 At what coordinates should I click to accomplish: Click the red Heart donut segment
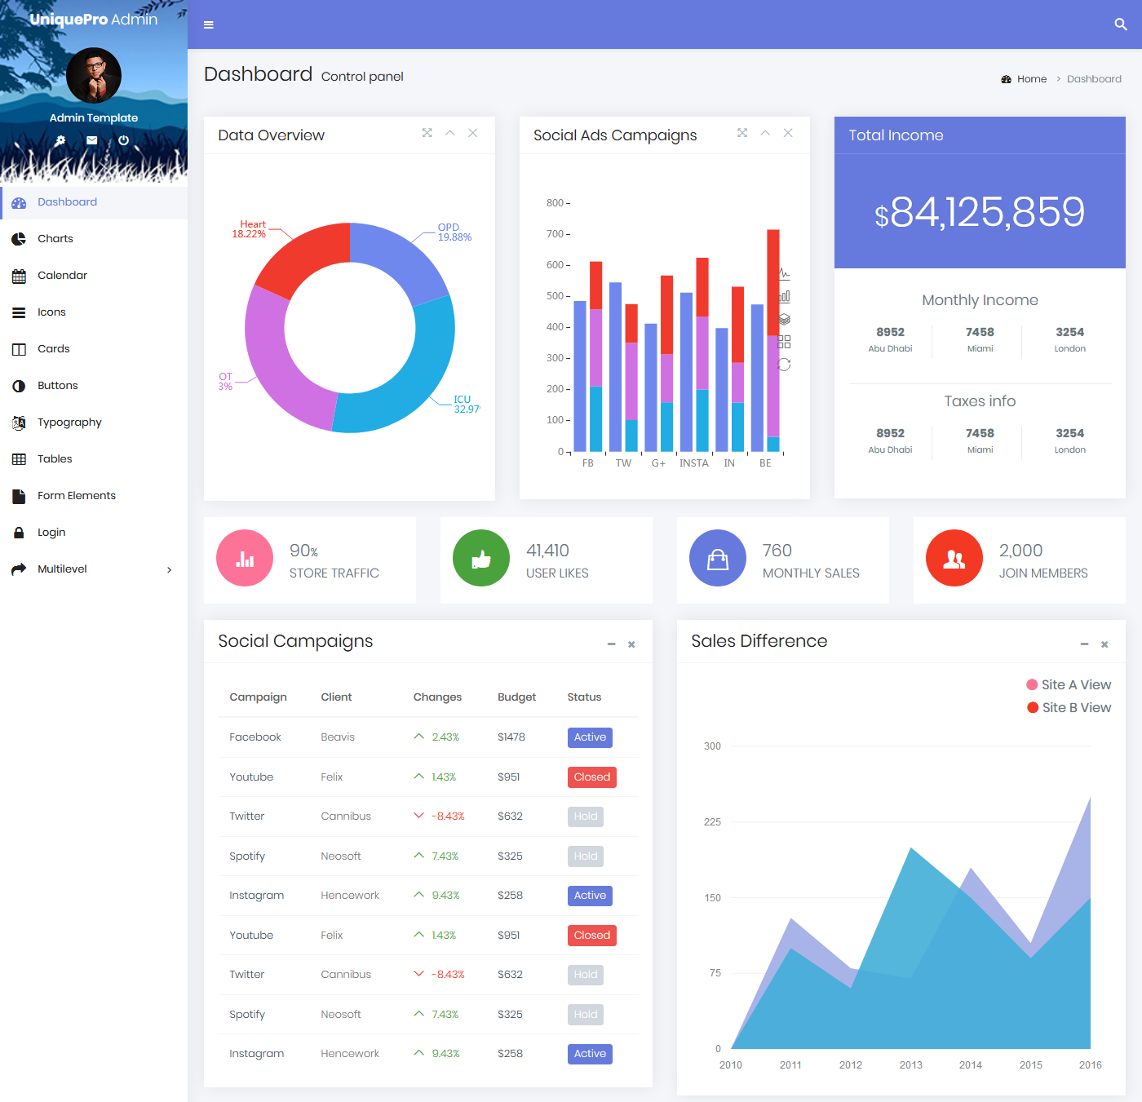pos(305,255)
